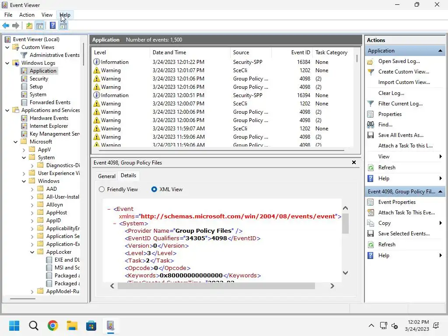Launch Google Chrome from taskbar
Viewport: 448px width, 336px height.
pyautogui.click(x=53, y=325)
